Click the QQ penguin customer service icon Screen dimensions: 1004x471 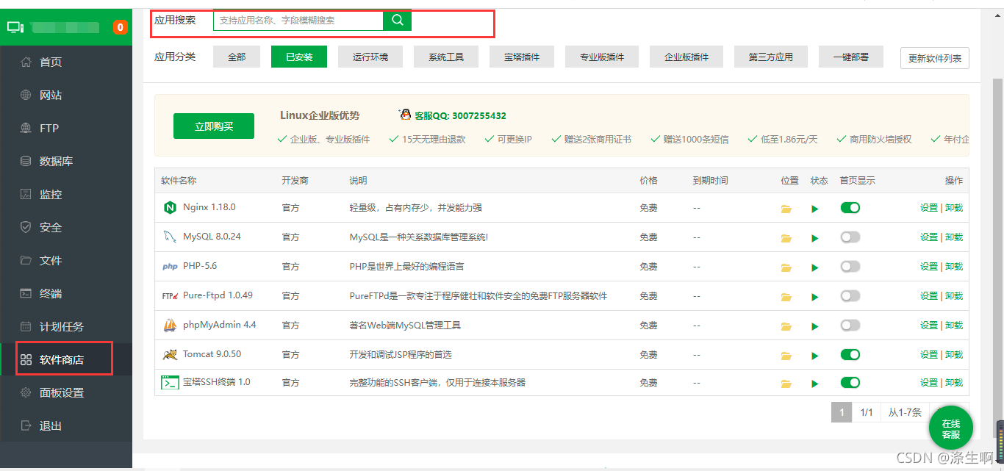405,115
